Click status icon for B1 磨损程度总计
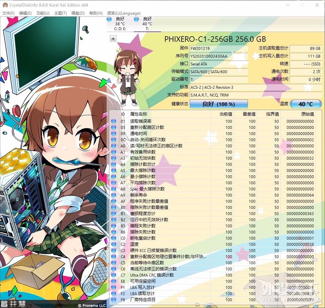325x308 pixels. 114,213
